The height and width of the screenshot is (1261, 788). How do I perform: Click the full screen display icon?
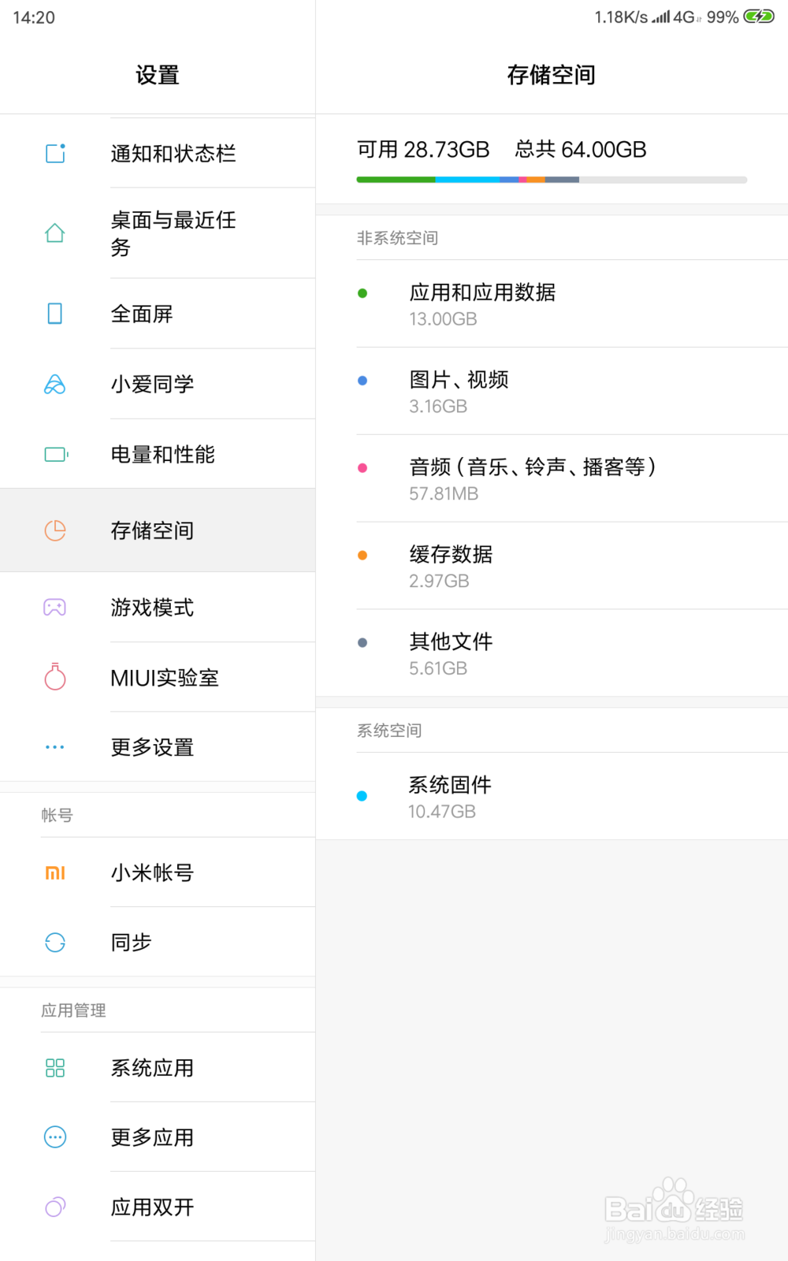(55, 314)
